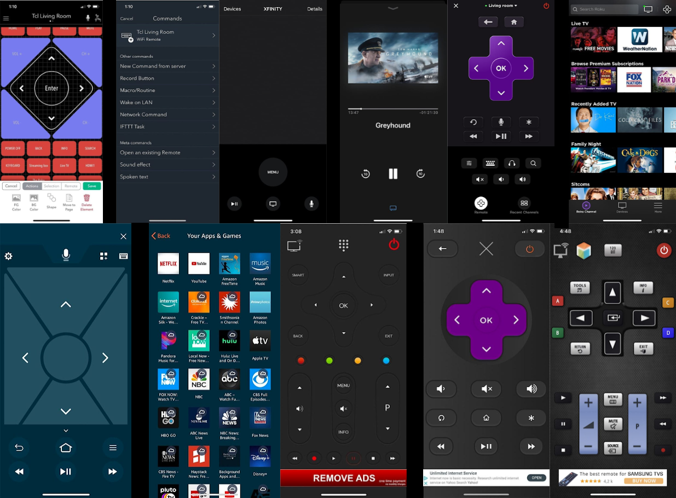This screenshot has width=676, height=498.
Task: Click the Search Roku field
Action: coord(604,9)
